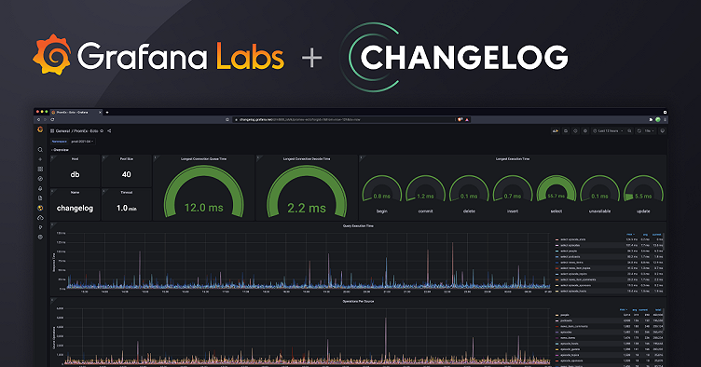Click the 2.2 ms connection decode gauge

[x=307, y=192]
